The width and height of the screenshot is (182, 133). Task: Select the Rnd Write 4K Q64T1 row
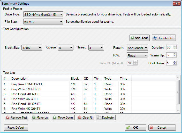point(89,109)
